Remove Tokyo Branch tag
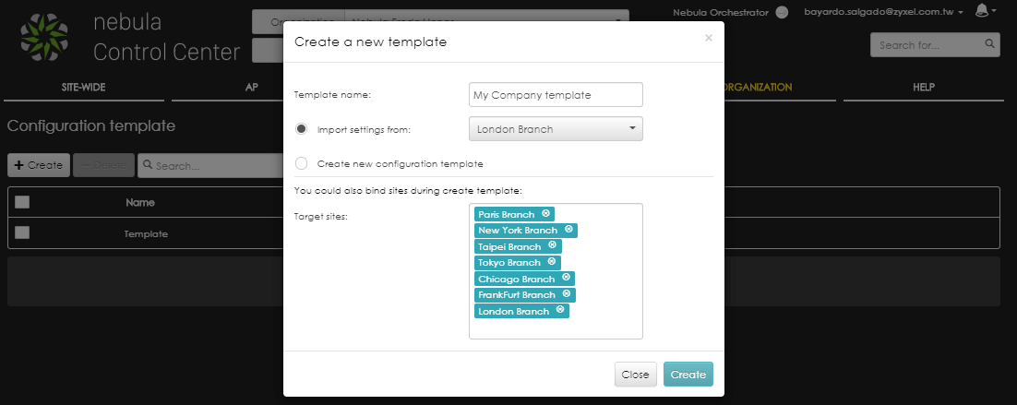 (x=551, y=262)
